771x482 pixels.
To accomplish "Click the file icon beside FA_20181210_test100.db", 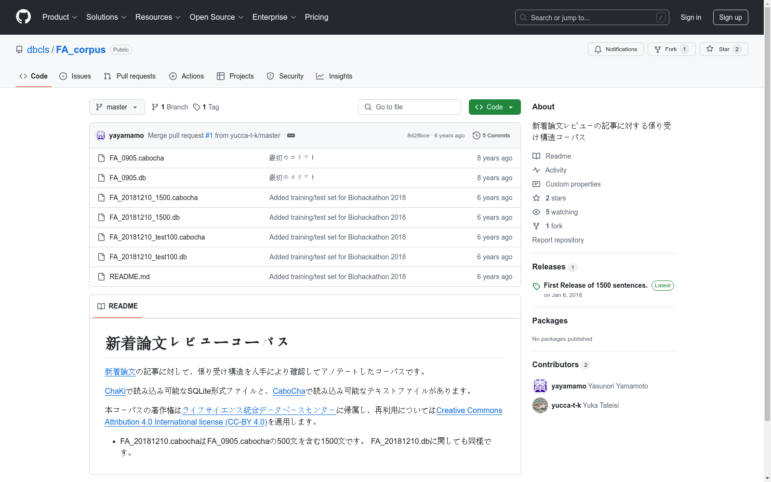I will pos(101,257).
